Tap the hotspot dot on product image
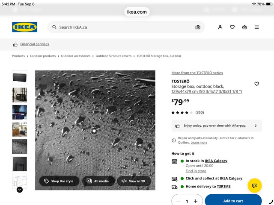 click(x=94, y=131)
